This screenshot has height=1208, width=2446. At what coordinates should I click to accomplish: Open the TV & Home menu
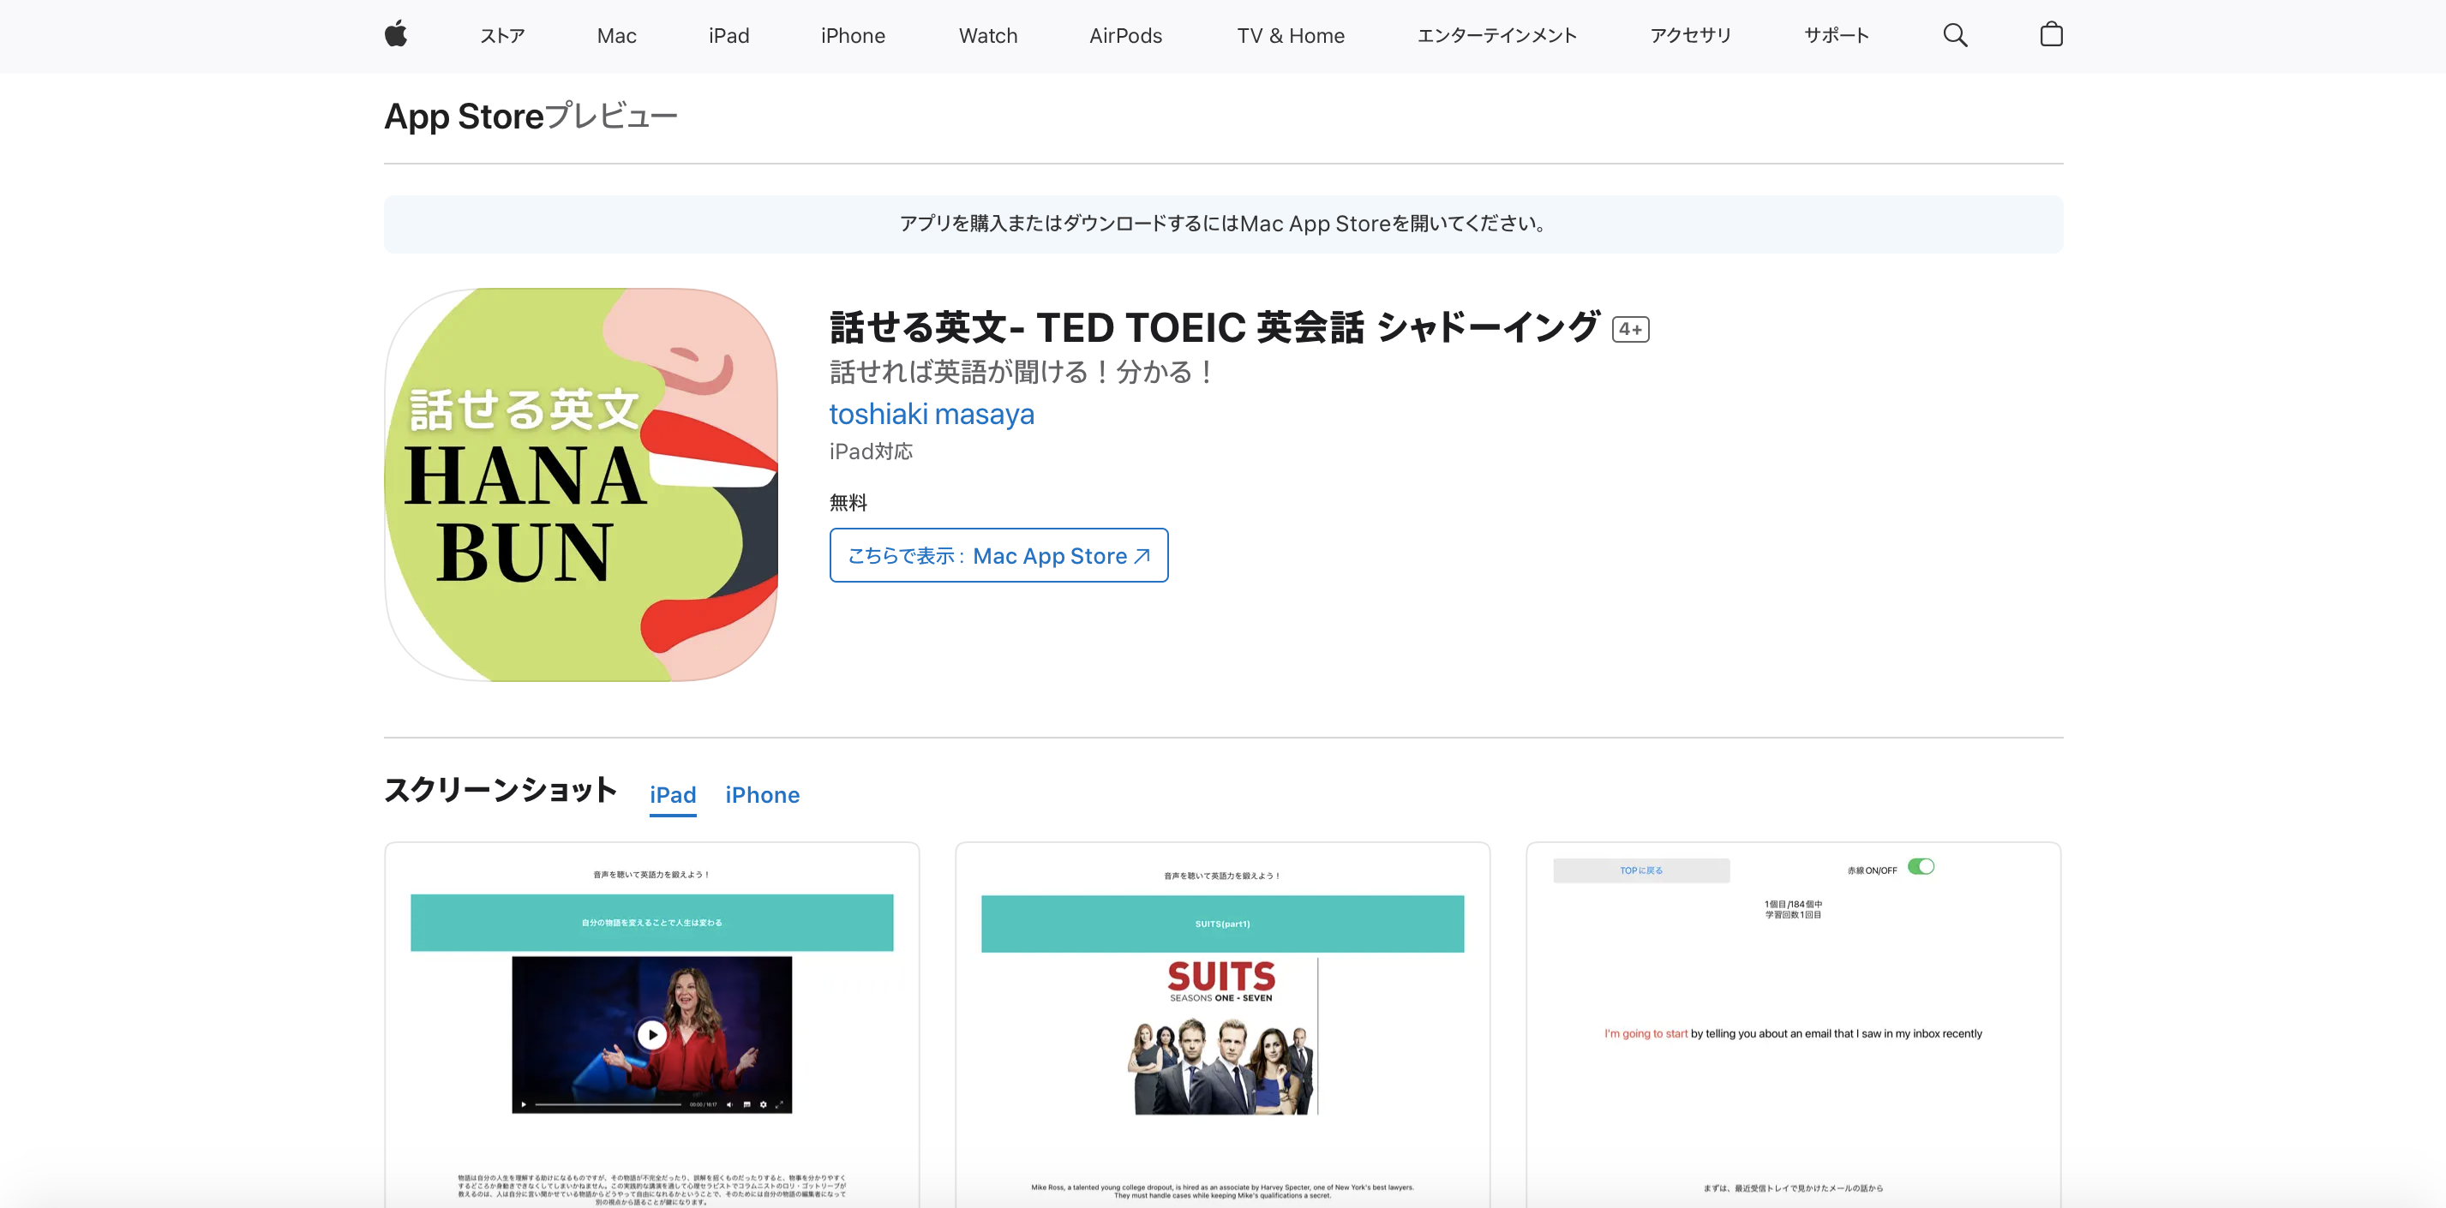click(x=1291, y=36)
